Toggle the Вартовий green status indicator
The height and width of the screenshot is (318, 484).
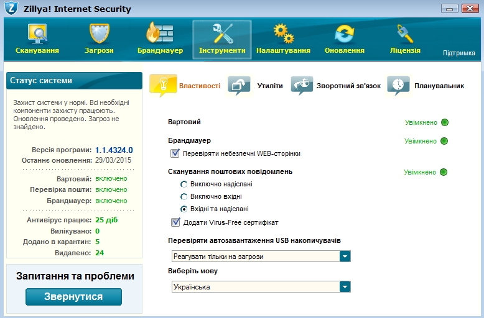444,122
